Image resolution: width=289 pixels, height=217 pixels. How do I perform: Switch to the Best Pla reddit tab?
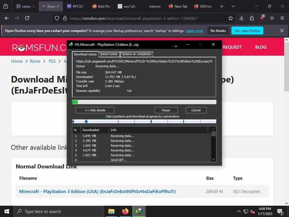(101, 6)
